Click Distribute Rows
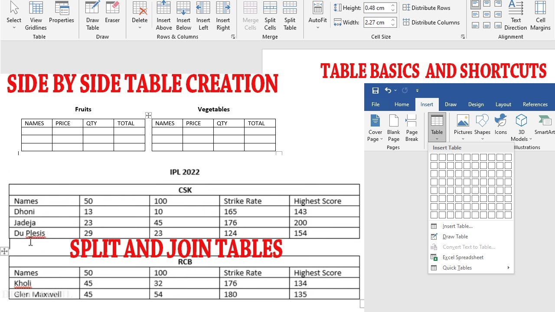 [x=426, y=8]
